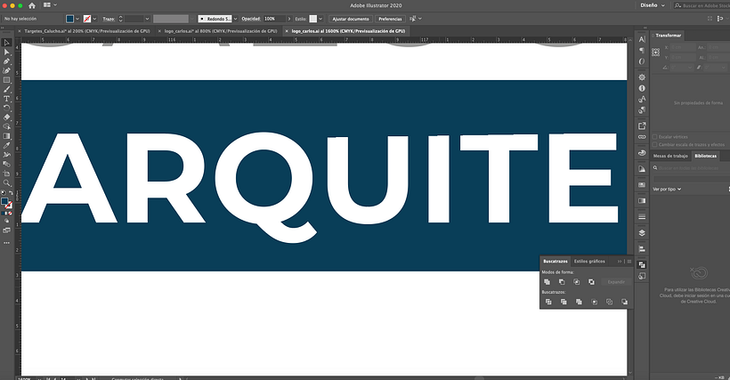The image size is (730, 380).
Task: Select the Eyedropper tool
Action: [x=6, y=146]
